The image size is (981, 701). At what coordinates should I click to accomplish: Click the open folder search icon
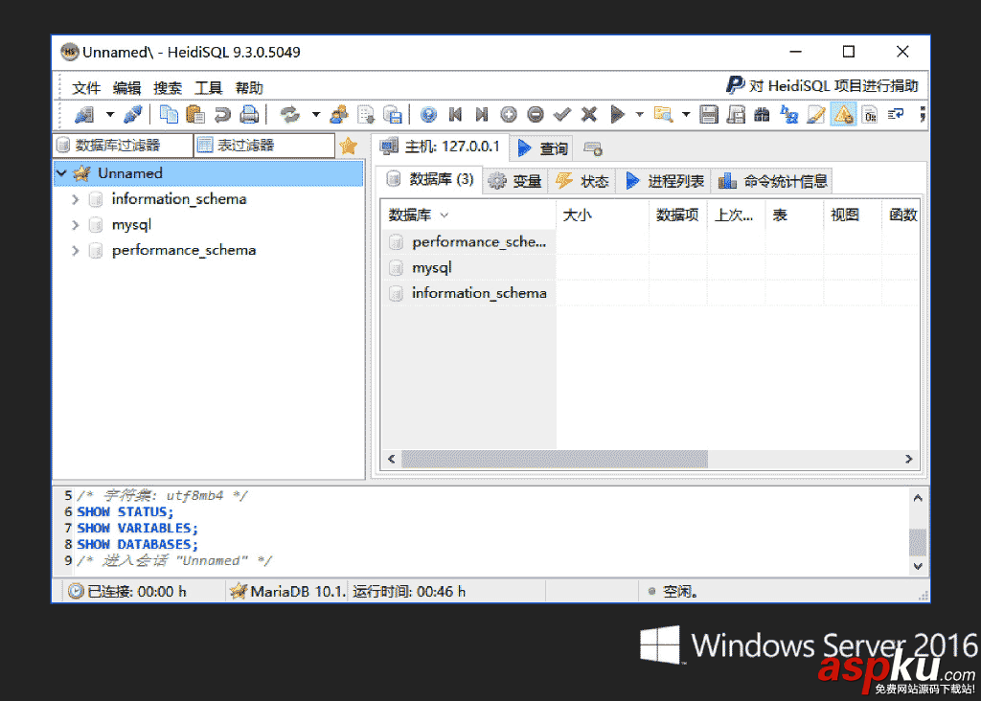pos(663,114)
